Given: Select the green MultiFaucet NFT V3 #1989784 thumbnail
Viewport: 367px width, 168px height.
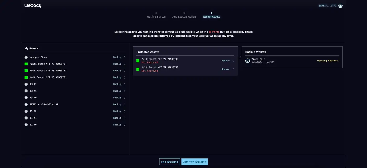Looking at the screenshot, I should point(26,64).
